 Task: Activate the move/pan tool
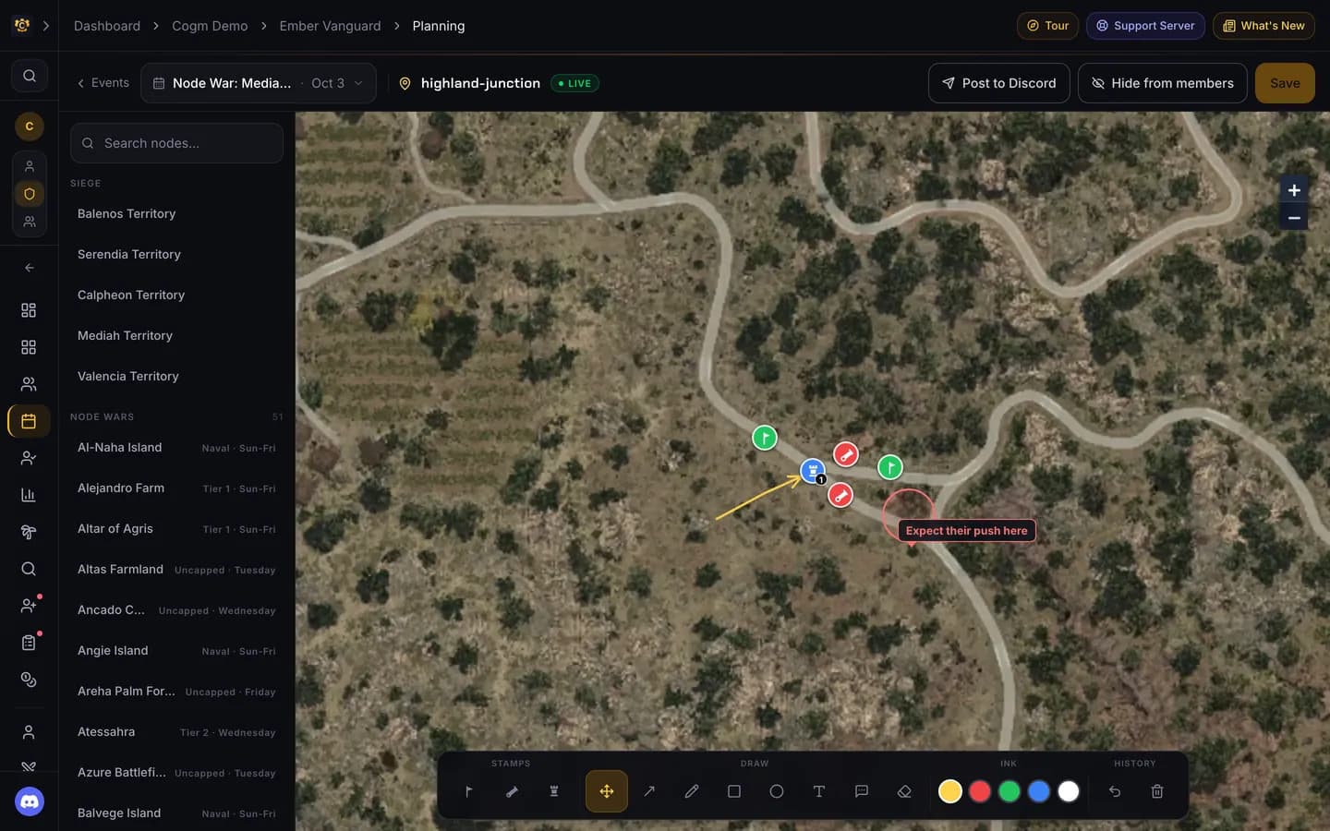click(x=607, y=791)
